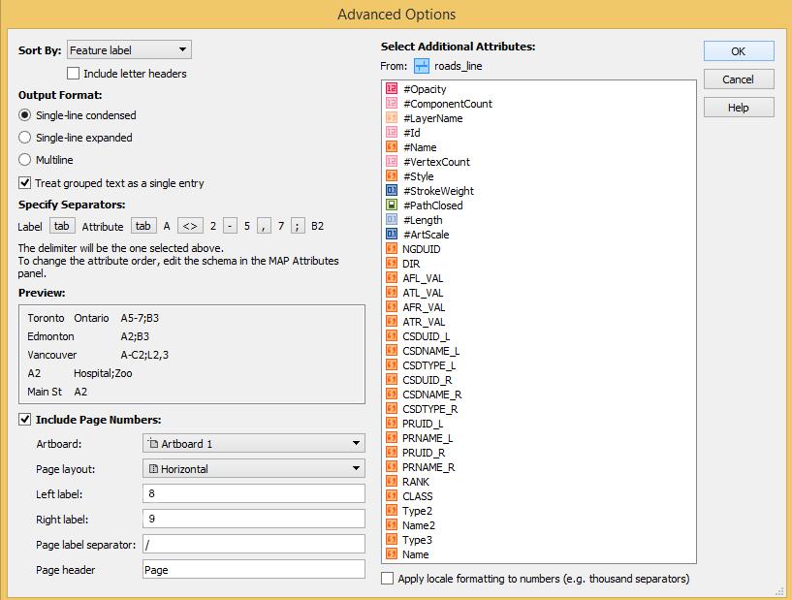
Task: Click the #VertexCount attribute type icon
Action: click(x=392, y=162)
